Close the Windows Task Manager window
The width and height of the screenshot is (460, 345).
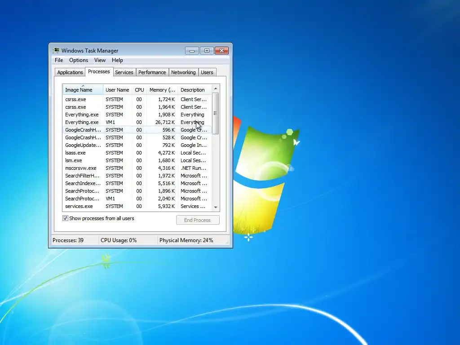(x=221, y=51)
